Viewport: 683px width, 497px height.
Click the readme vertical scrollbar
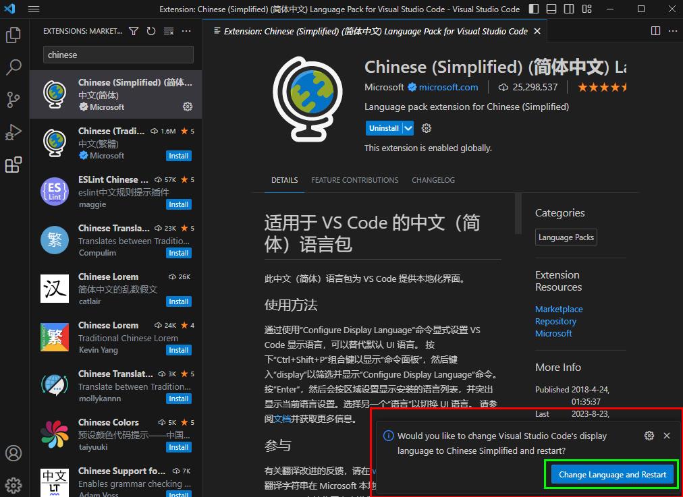pyautogui.click(x=518, y=213)
